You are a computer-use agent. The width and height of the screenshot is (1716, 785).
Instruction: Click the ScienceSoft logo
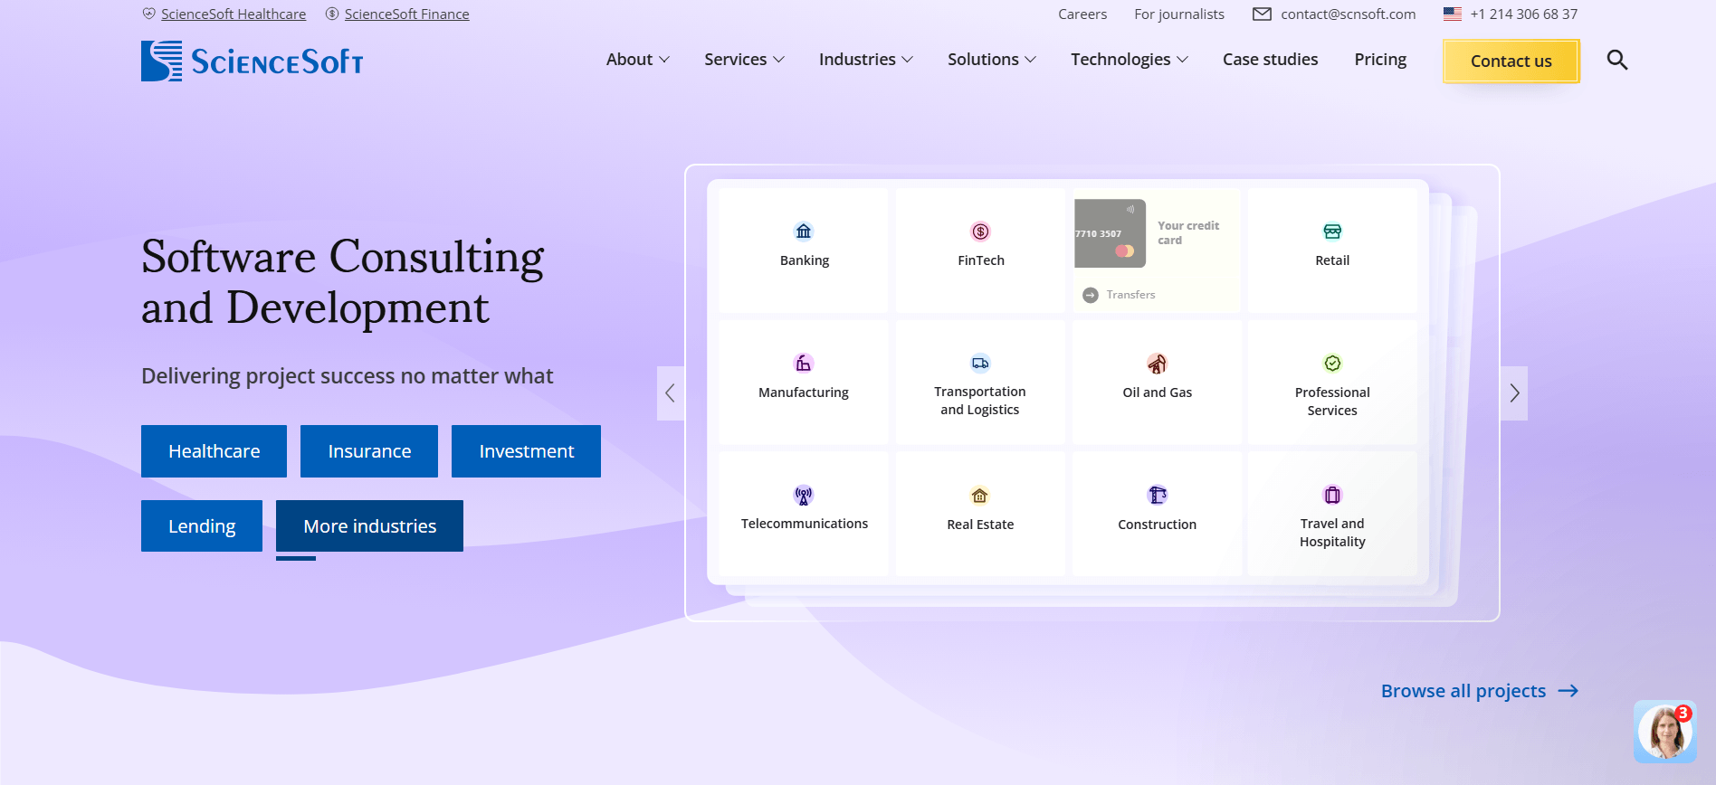click(252, 61)
